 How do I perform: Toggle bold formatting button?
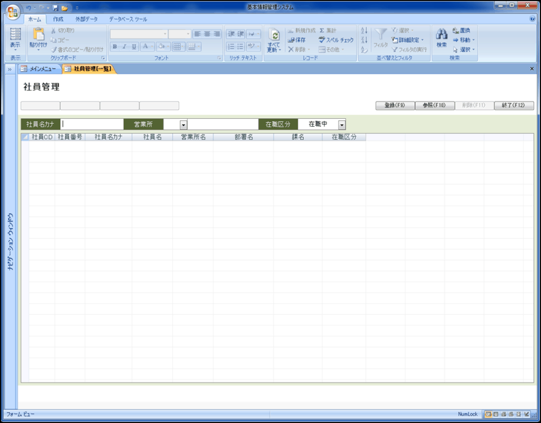point(115,46)
